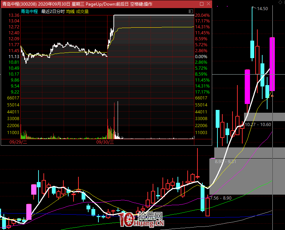Viewport: 285px width, 230px height.
Task: Click the PageUp/Down:前后日 hint text
Action: [107, 4]
